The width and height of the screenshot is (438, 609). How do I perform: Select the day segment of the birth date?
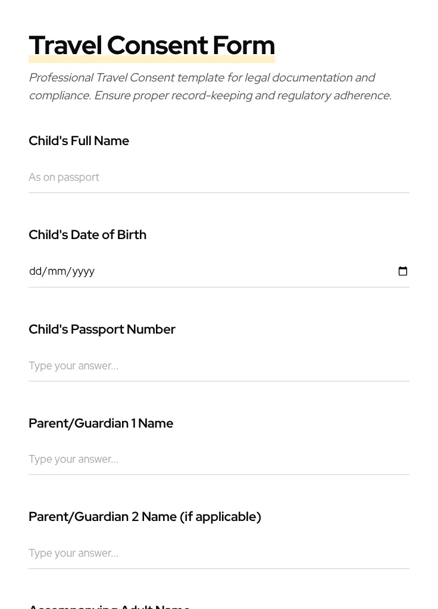[x=35, y=271]
